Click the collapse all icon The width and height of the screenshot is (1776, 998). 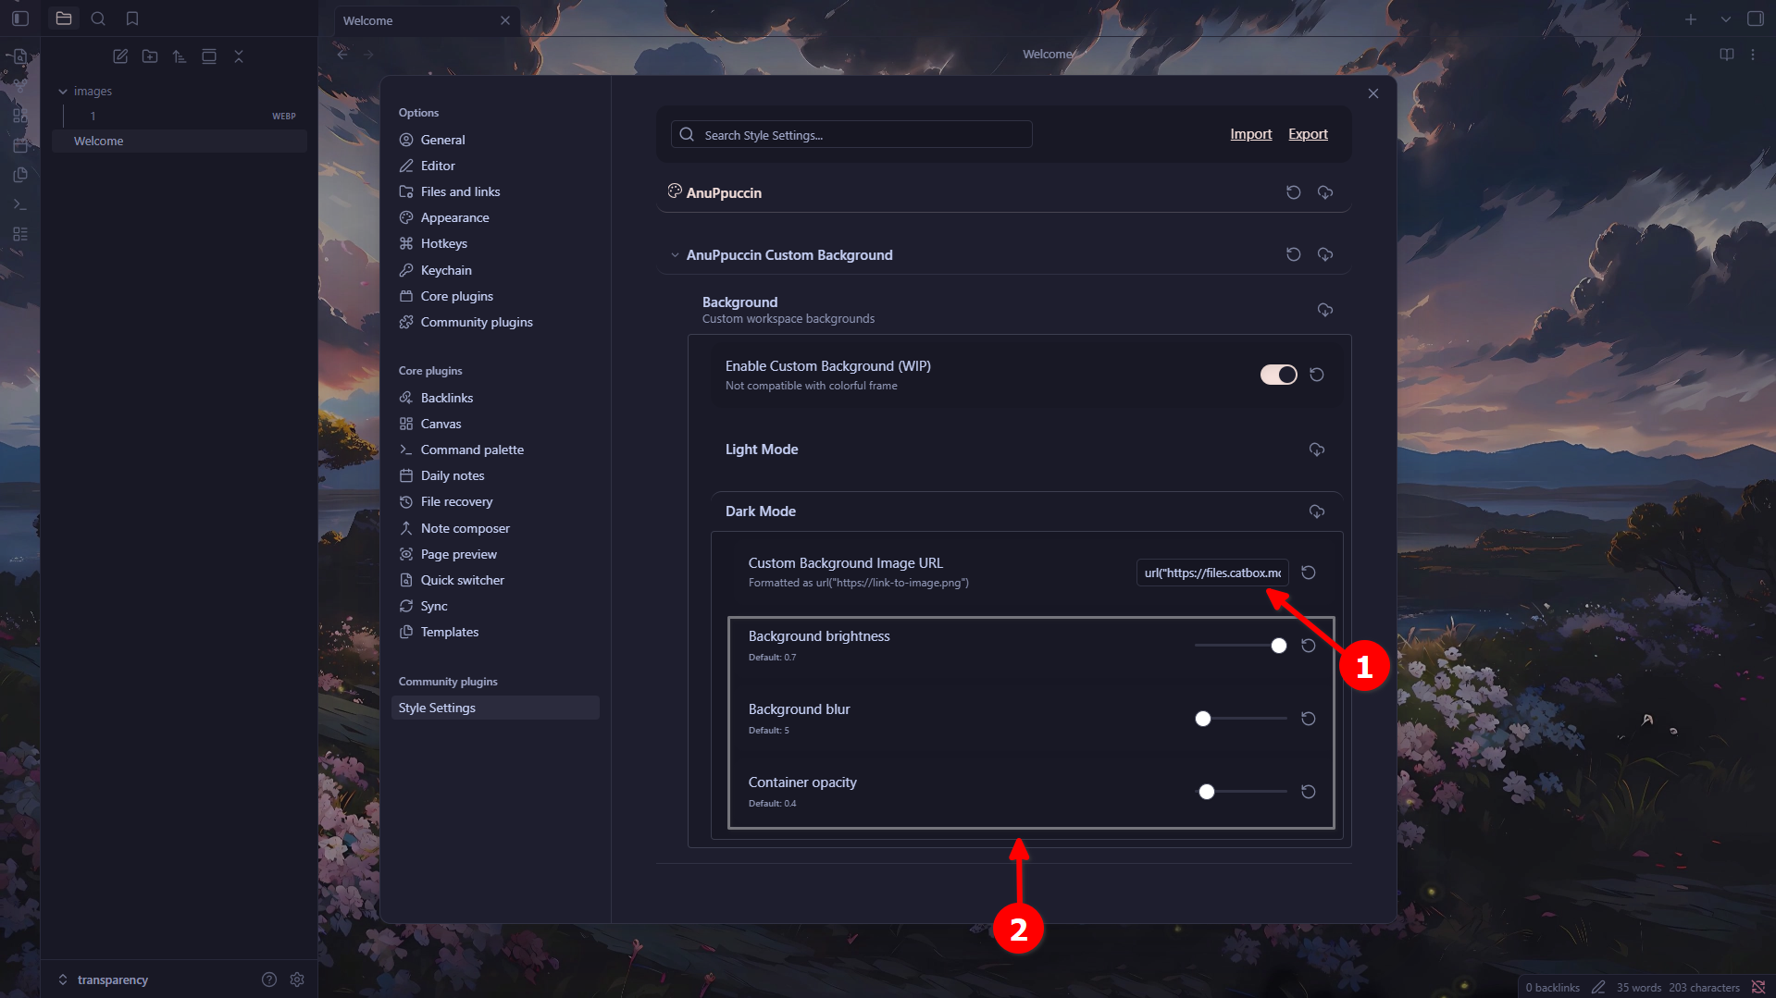[x=239, y=56]
